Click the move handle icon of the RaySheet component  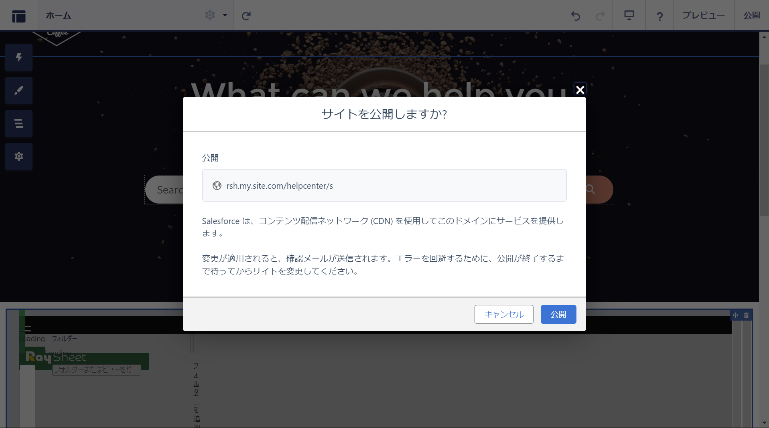pyautogui.click(x=735, y=315)
